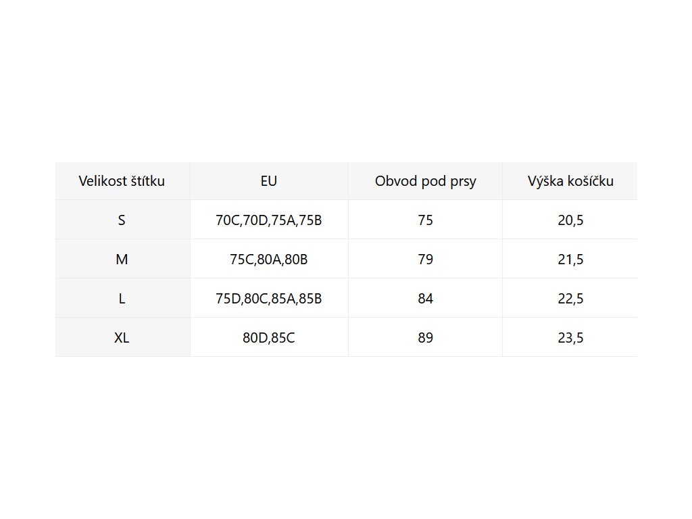Click the 'Výška košíčku' header cell
The image size is (692, 519).
[x=570, y=181]
